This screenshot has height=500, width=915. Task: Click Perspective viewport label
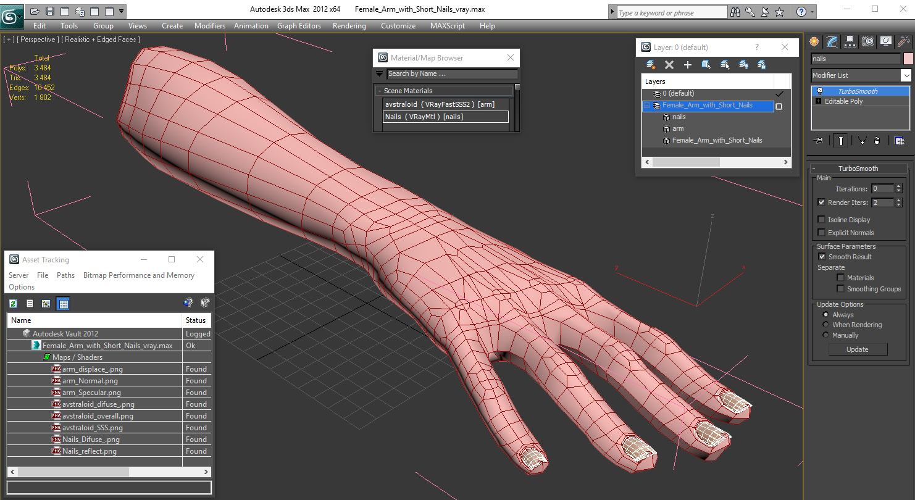tap(38, 40)
